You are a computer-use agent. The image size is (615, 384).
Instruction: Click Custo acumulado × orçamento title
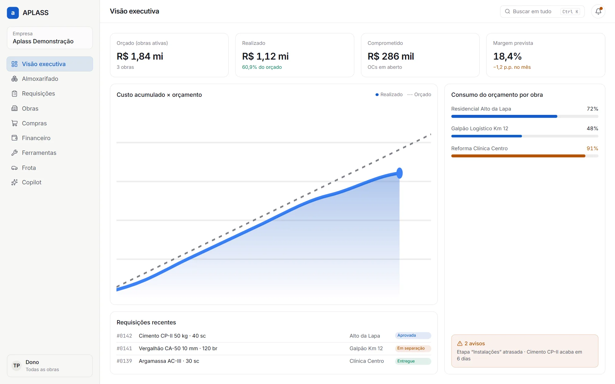click(x=159, y=95)
